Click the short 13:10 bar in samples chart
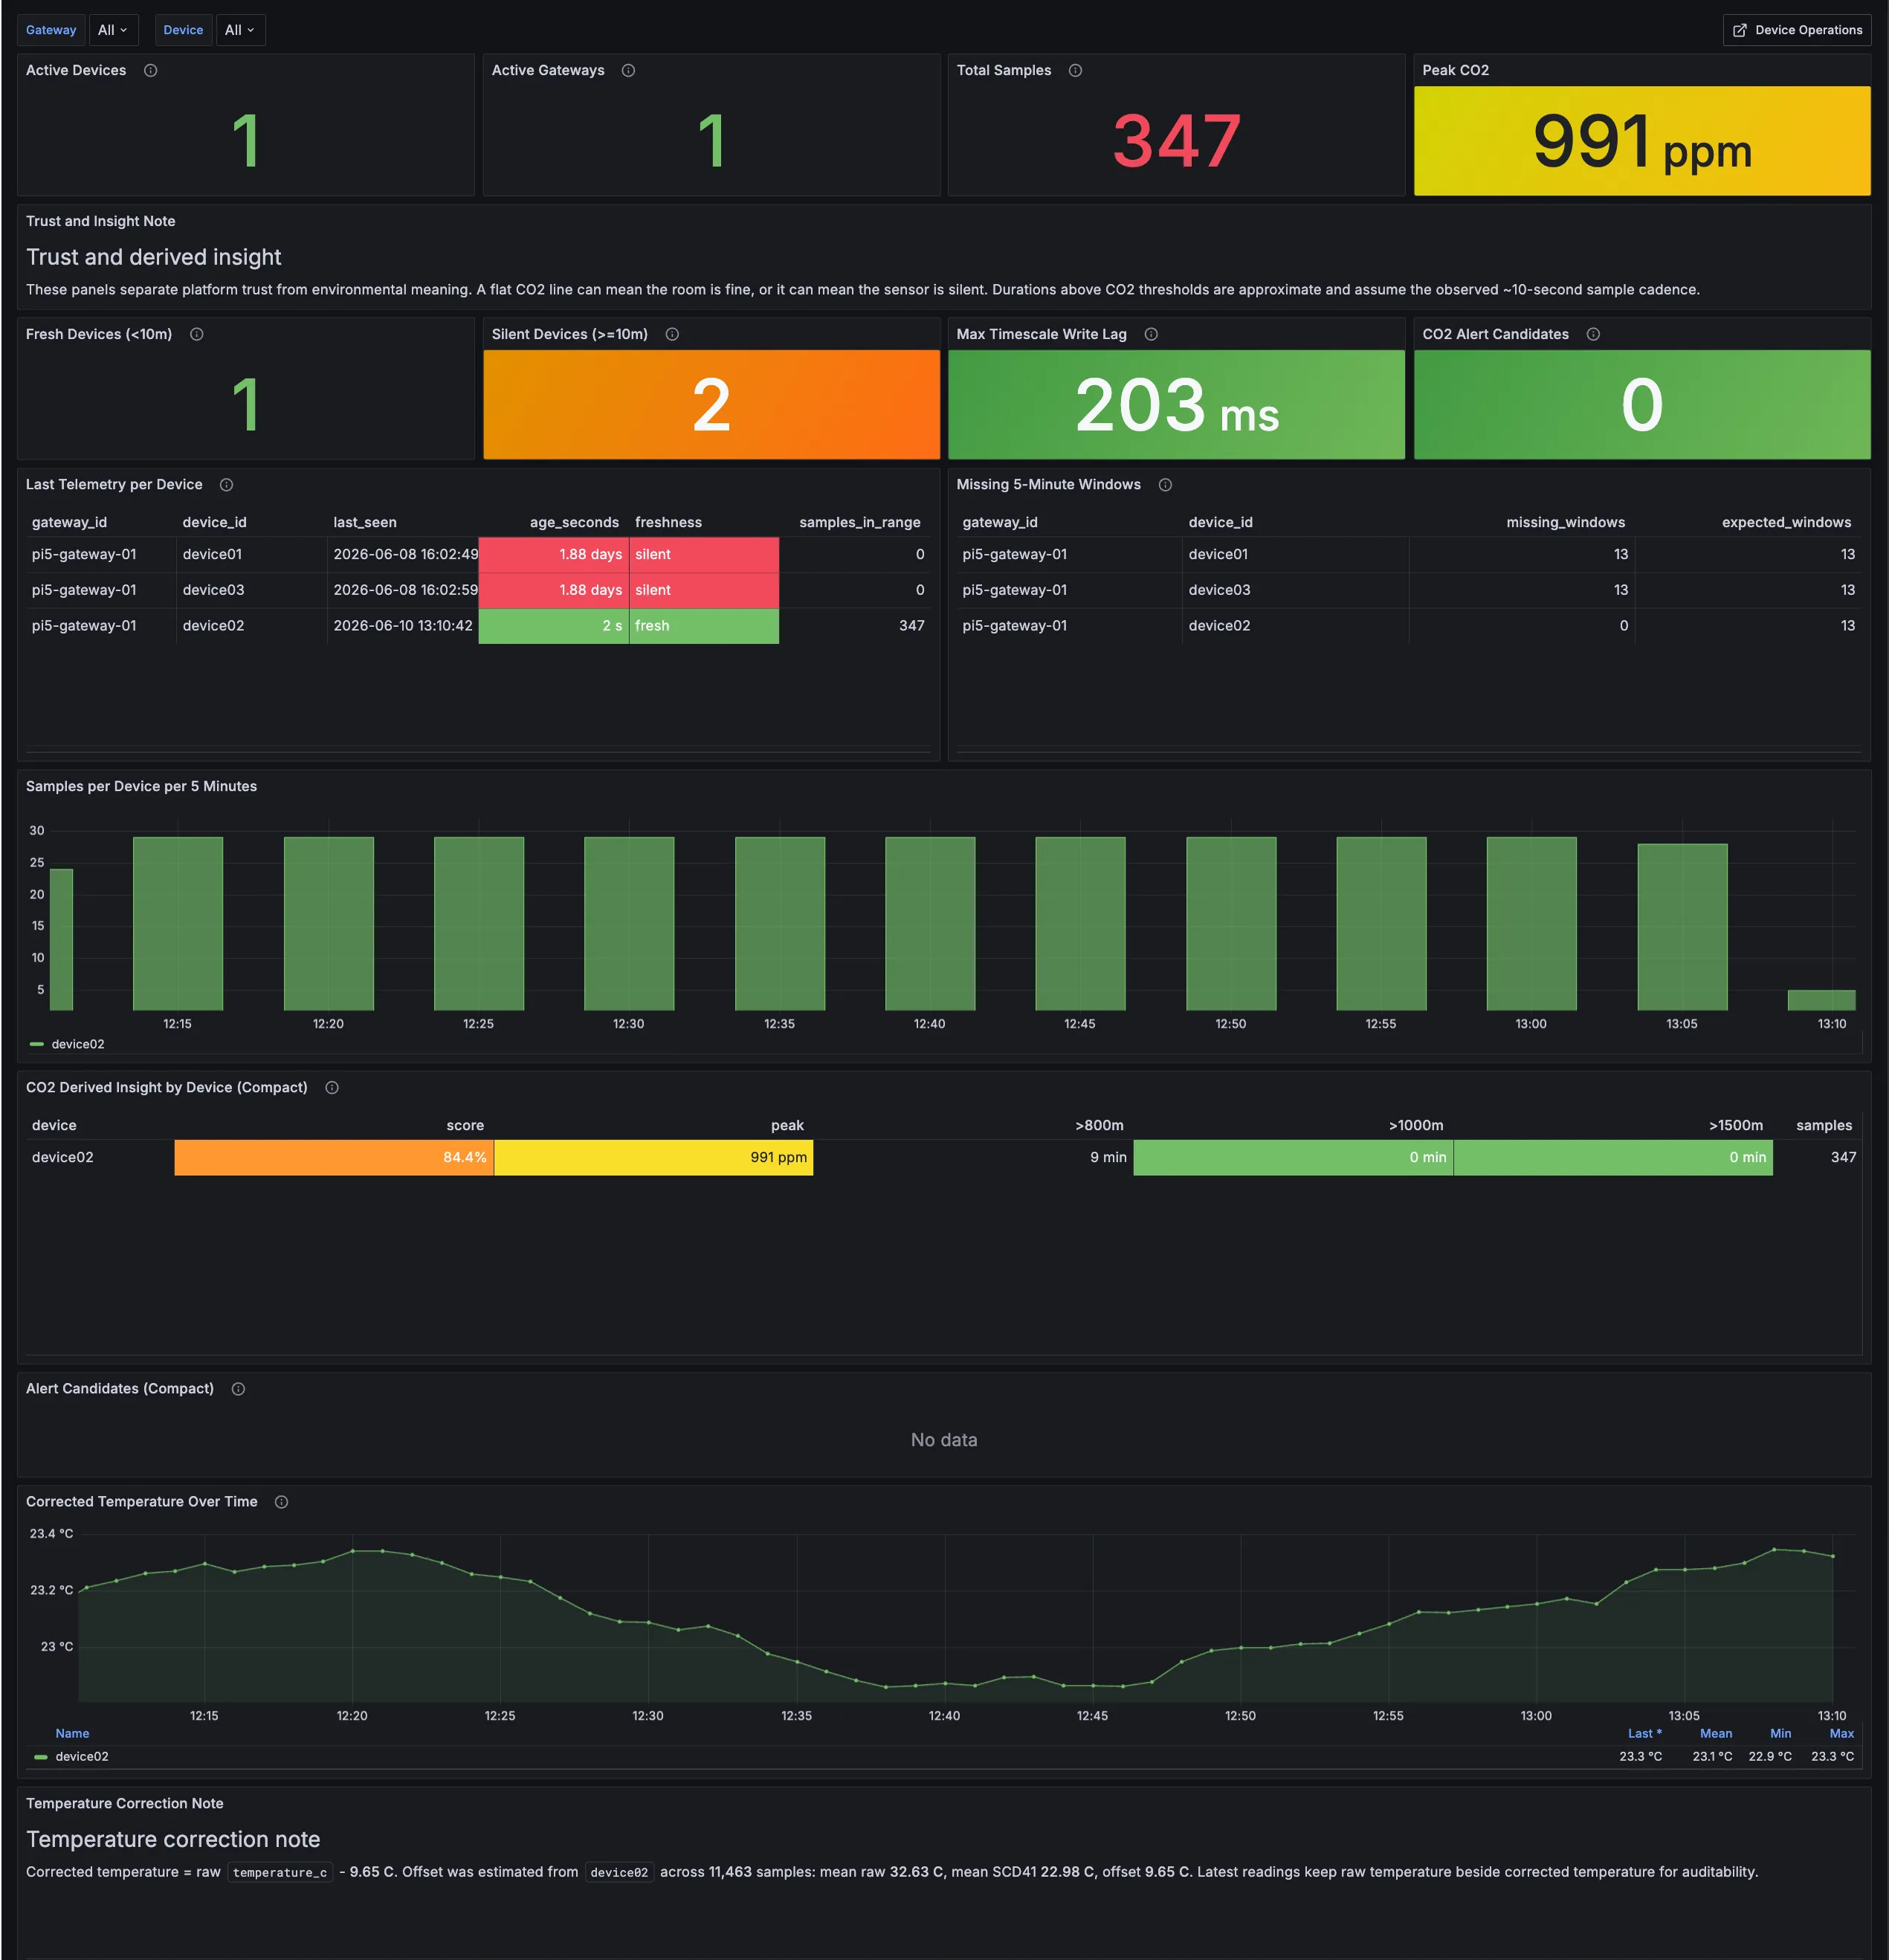The width and height of the screenshot is (1889, 1960). coord(1821,1000)
